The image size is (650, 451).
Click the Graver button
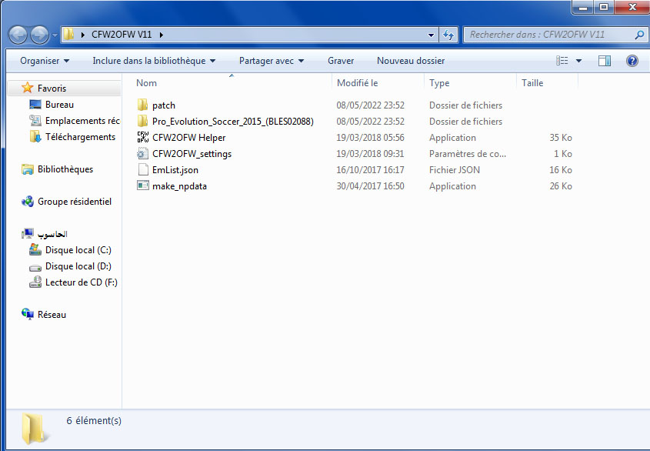[x=341, y=61]
